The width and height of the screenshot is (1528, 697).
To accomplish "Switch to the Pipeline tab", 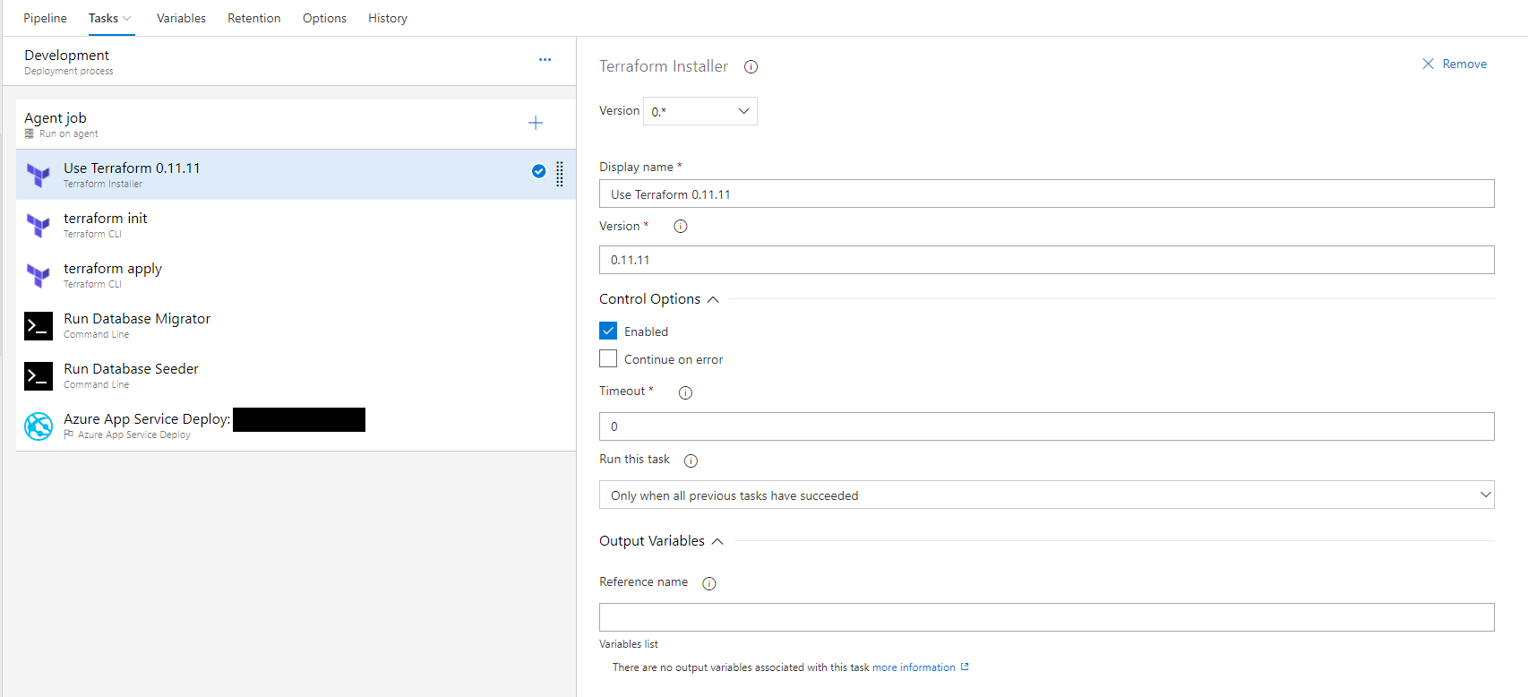I will tap(45, 18).
